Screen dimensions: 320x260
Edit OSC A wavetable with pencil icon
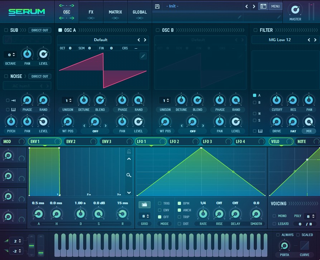coord(143,56)
